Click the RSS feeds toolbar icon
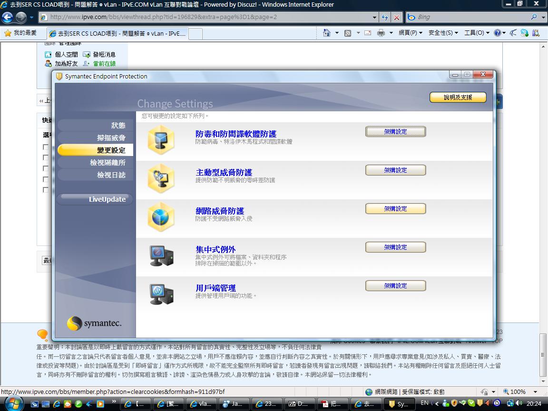Viewport: 548px width, 411px height. coord(348,33)
